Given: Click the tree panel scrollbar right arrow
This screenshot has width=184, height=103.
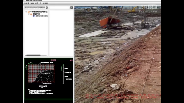Looking at the screenshot, I should click(47, 55).
